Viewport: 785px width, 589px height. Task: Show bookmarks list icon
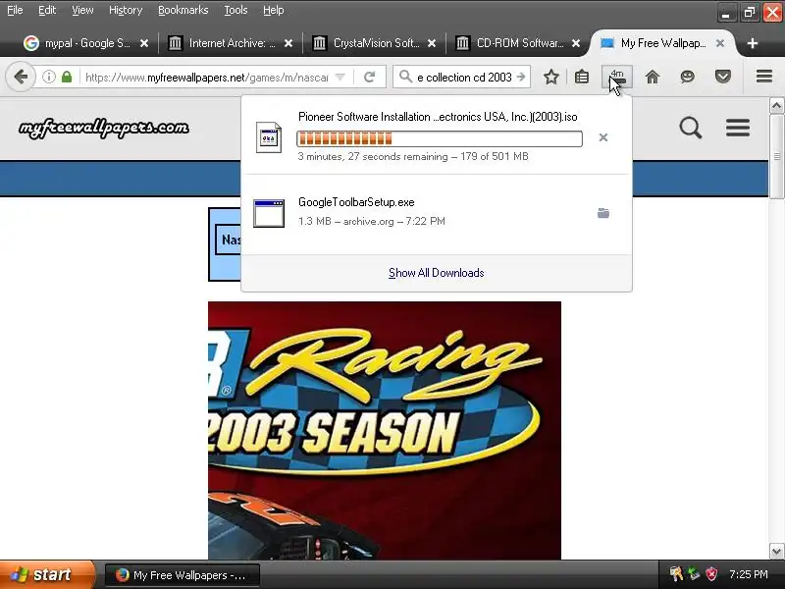[581, 77]
